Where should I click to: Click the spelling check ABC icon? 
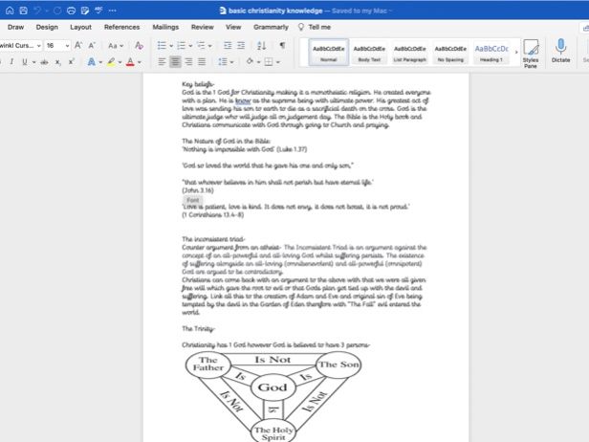click(98, 11)
